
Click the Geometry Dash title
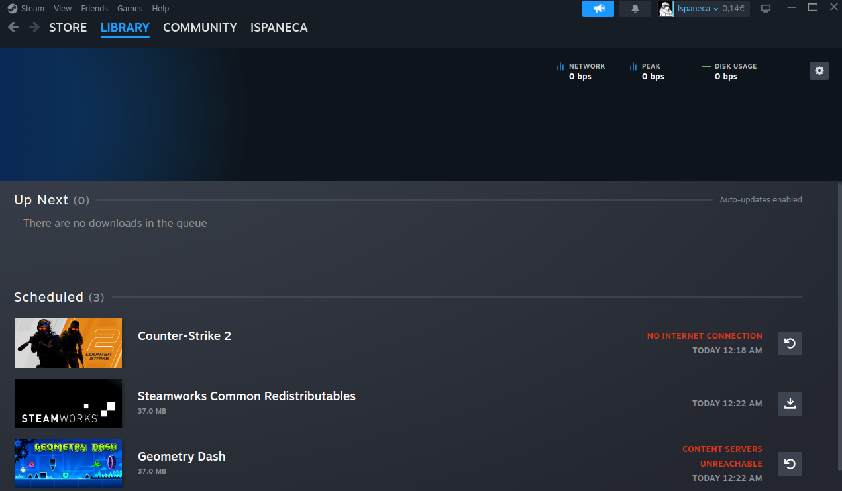(x=182, y=456)
